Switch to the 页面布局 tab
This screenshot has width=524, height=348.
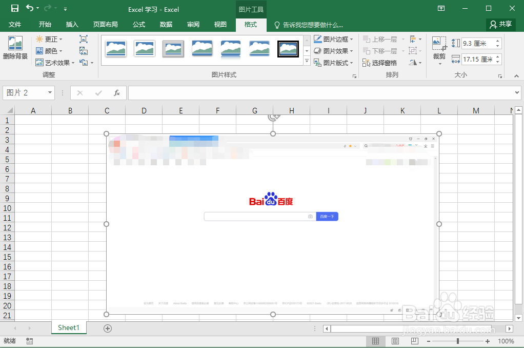pyautogui.click(x=105, y=25)
